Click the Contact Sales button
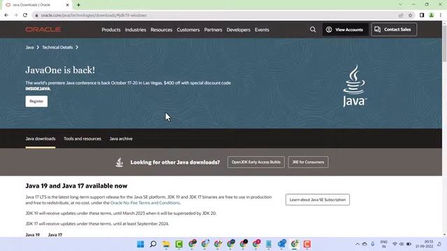This screenshot has width=447, height=251. pyautogui.click(x=394, y=29)
